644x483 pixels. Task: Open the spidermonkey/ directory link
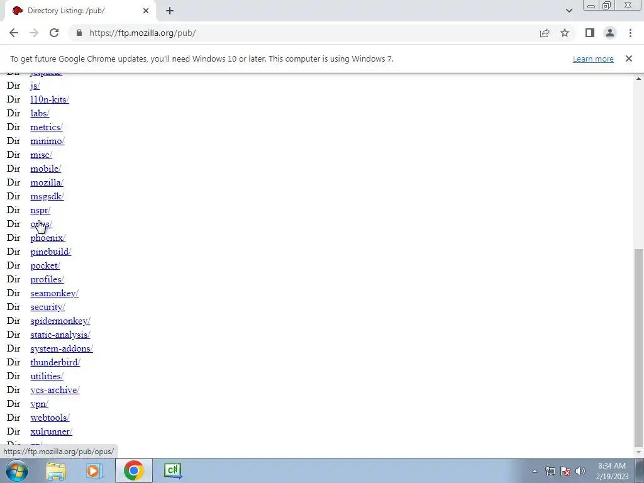tap(60, 321)
